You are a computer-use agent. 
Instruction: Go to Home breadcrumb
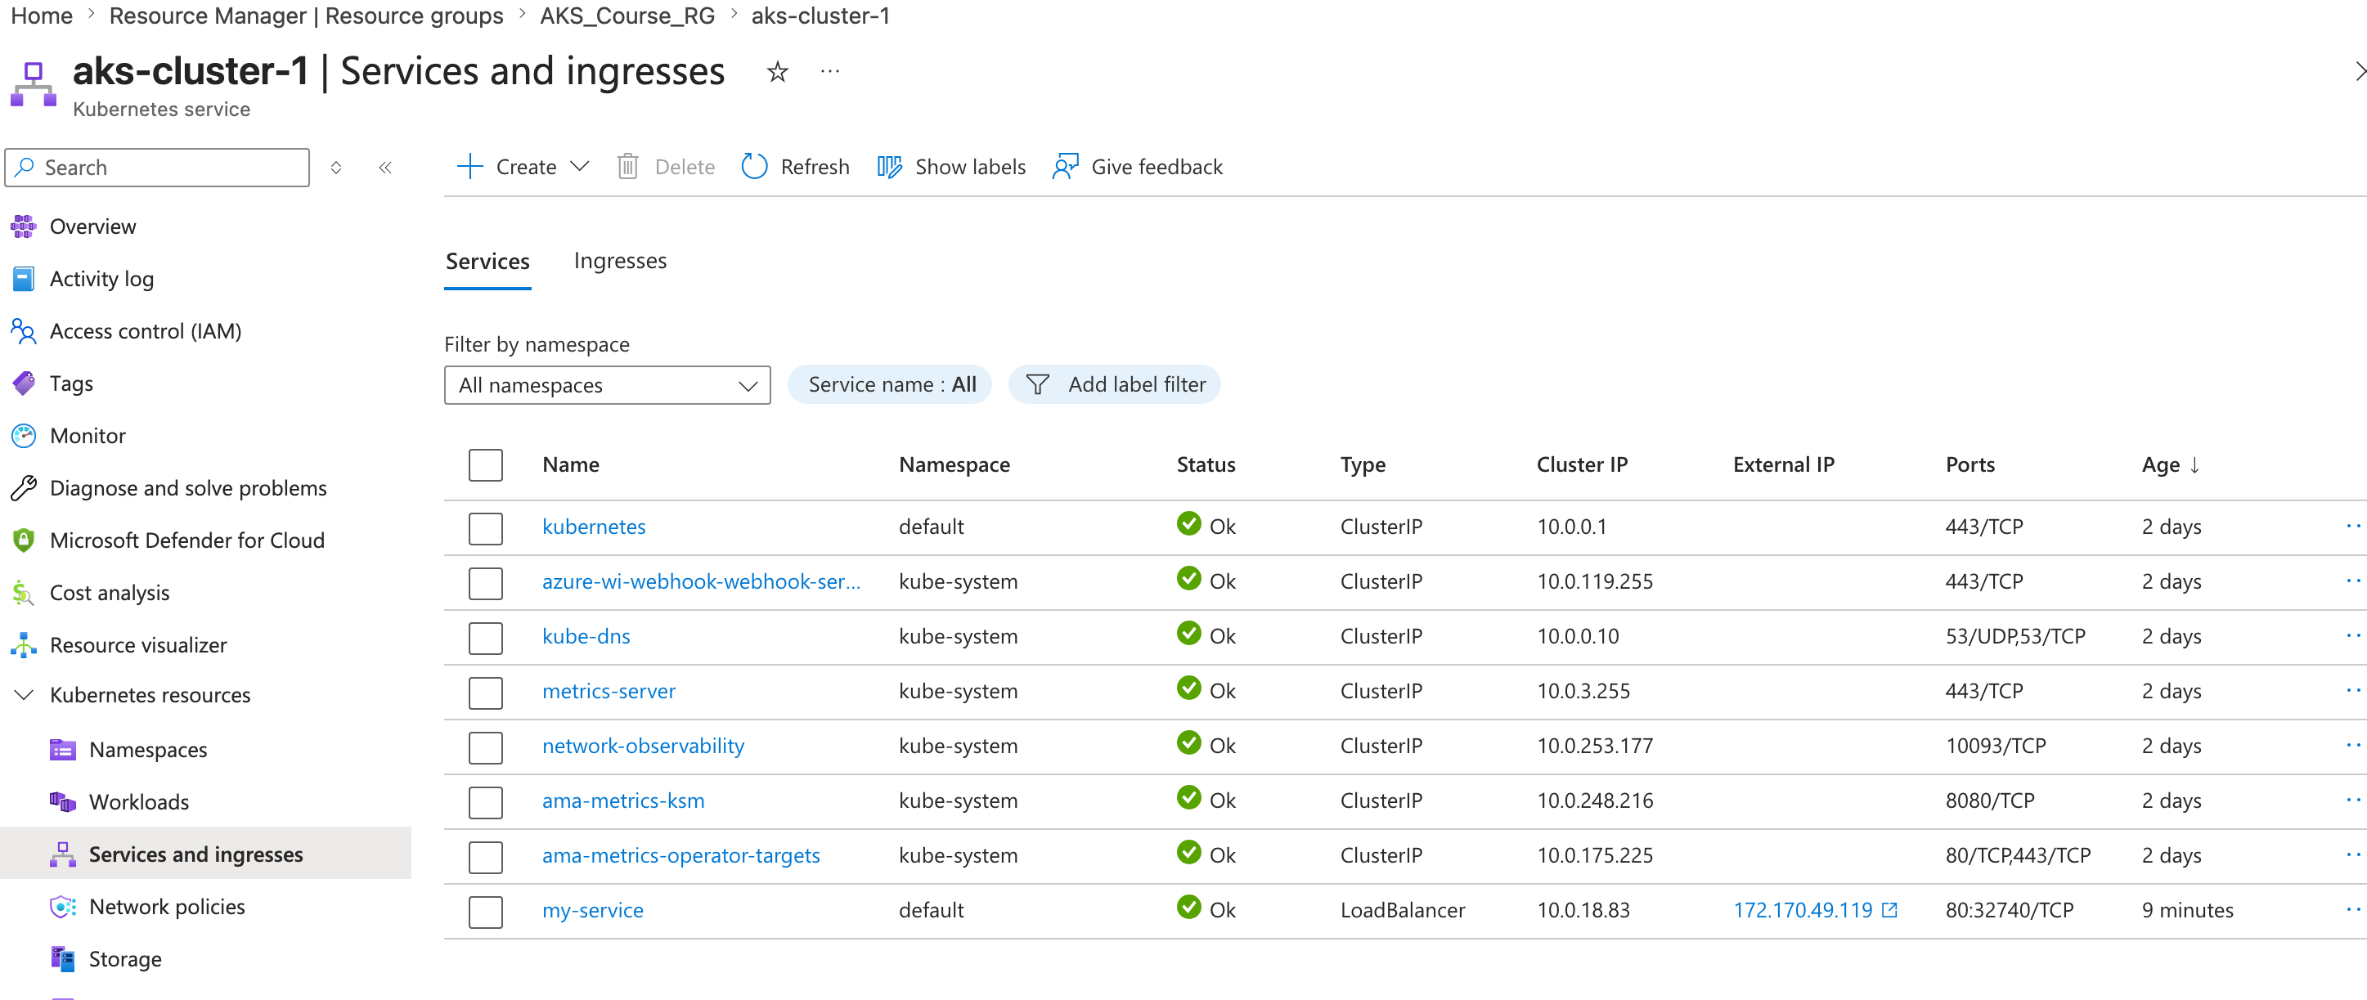[x=42, y=16]
